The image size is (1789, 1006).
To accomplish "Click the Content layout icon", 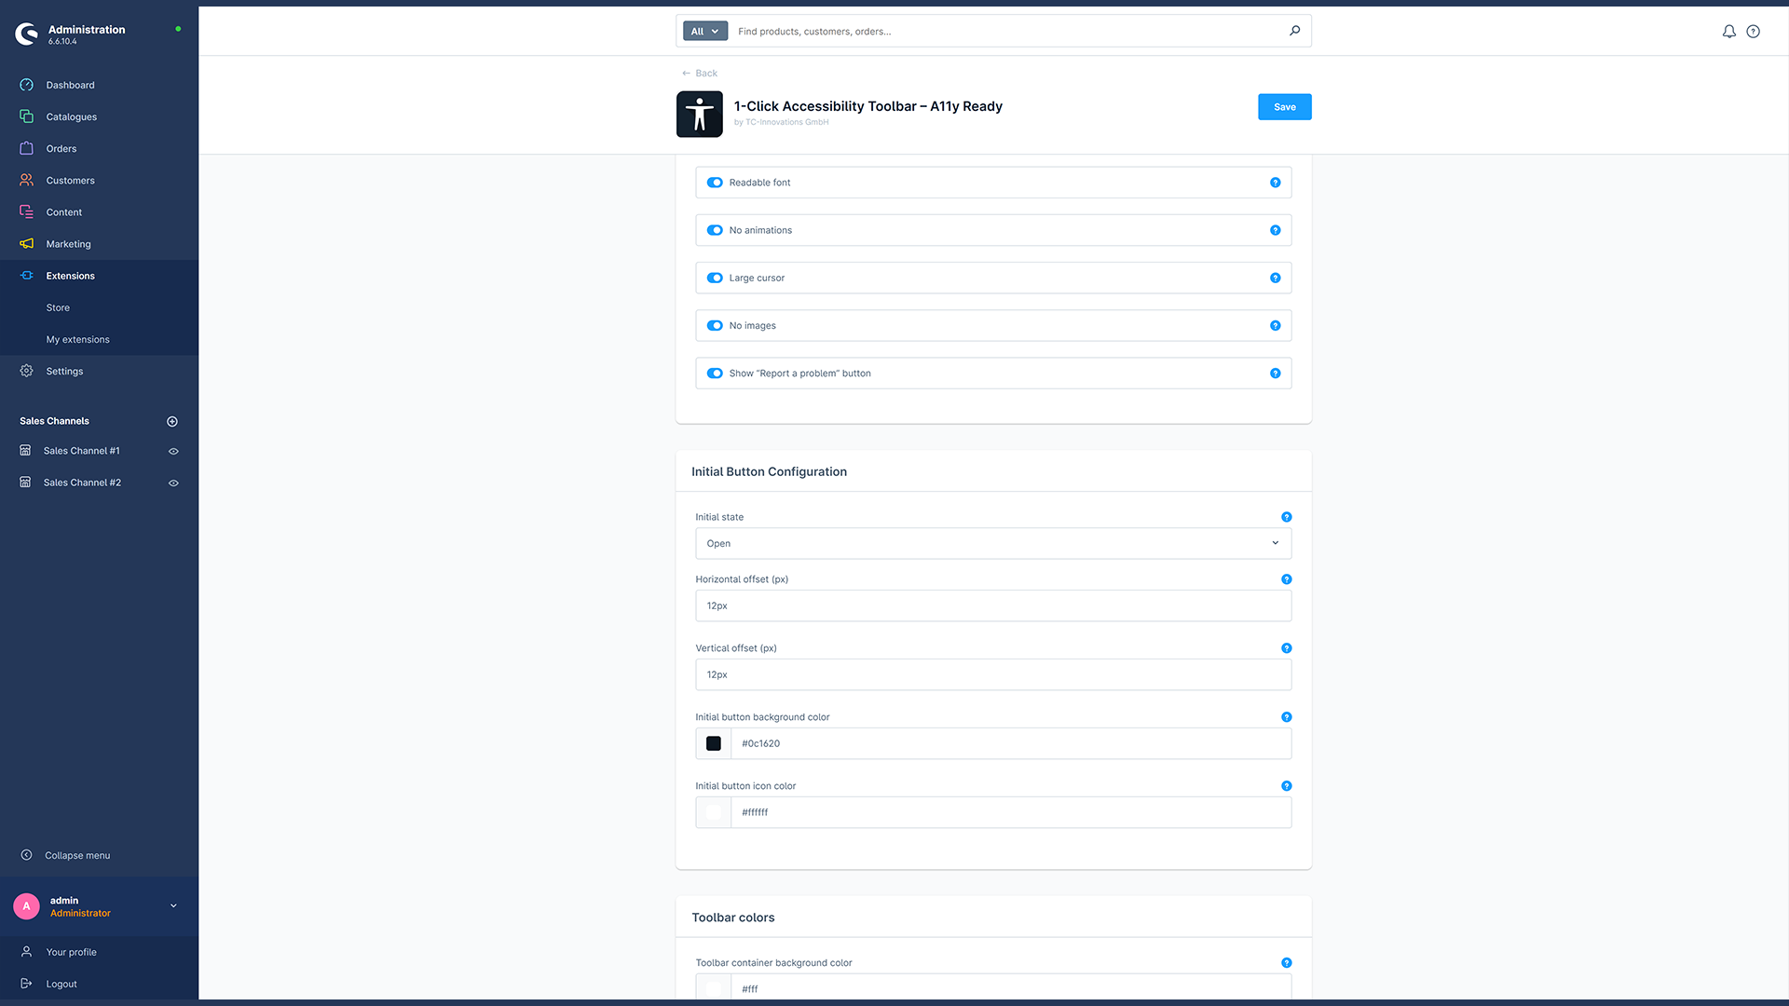I will pyautogui.click(x=26, y=211).
